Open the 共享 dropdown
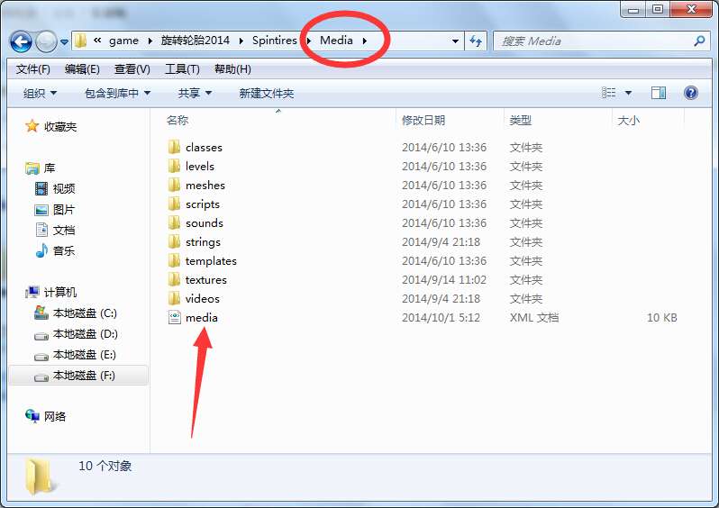 pos(195,93)
